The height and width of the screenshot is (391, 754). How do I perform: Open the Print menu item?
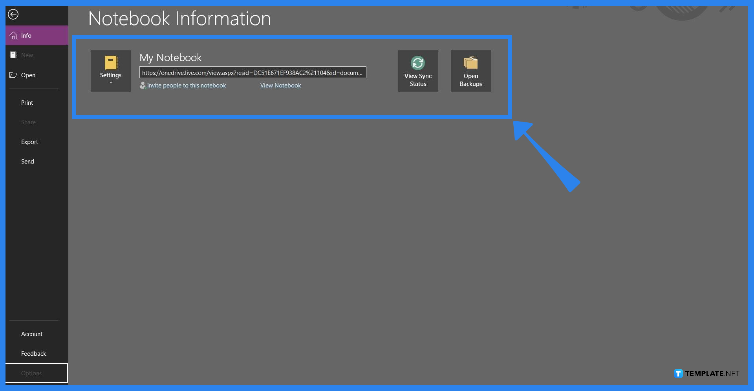27,103
